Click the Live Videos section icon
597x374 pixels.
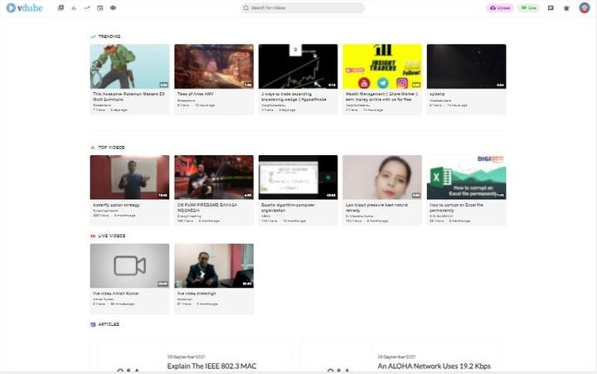[x=93, y=236]
